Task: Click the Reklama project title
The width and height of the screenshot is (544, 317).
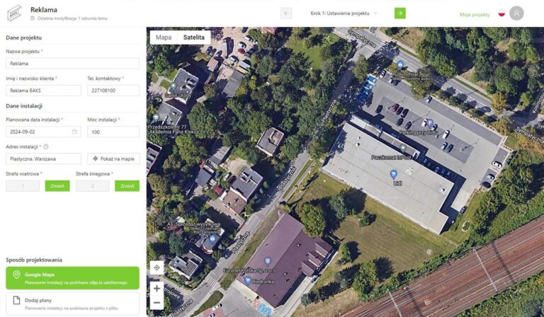Action: [44, 10]
